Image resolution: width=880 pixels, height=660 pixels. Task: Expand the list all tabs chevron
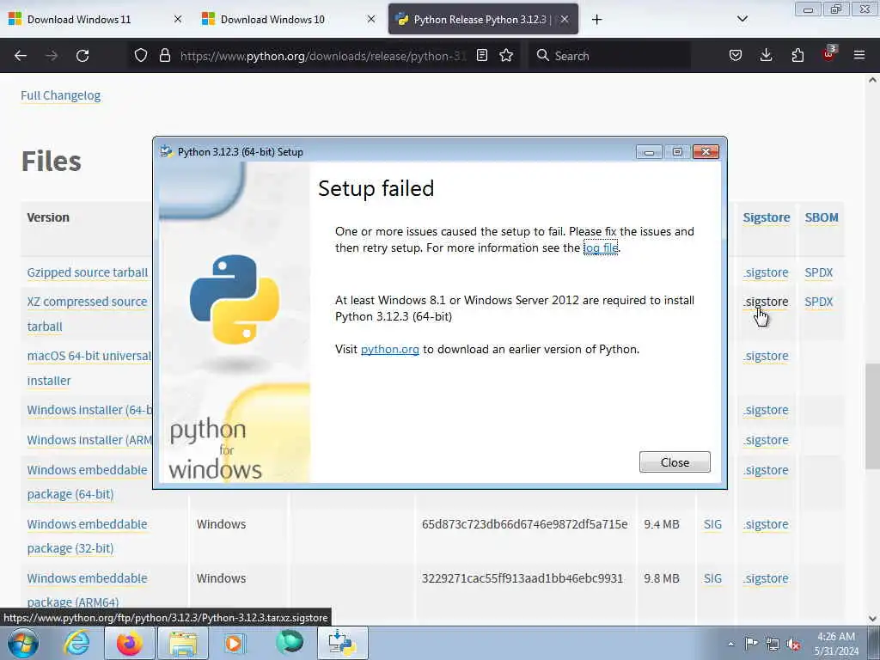click(x=742, y=19)
